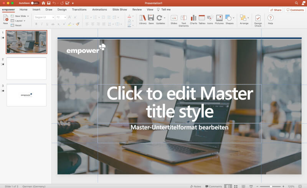
Task: Switch to the Transitions tab
Action: tap(79, 10)
